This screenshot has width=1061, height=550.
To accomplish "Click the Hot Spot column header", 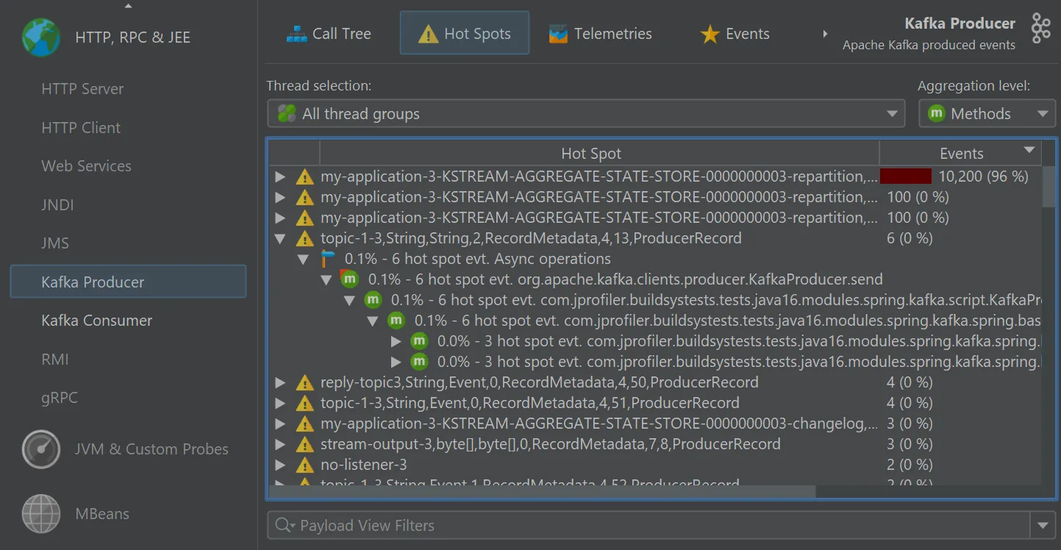I will [599, 153].
